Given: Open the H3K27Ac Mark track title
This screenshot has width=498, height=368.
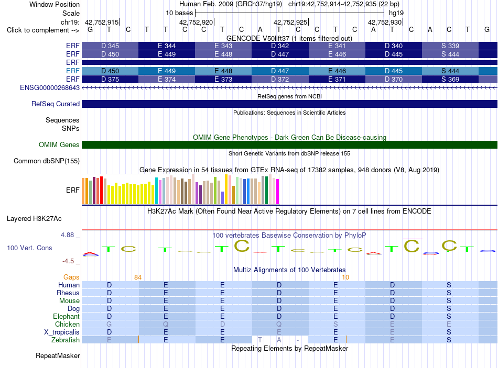Looking at the screenshot, I should (x=289, y=211).
